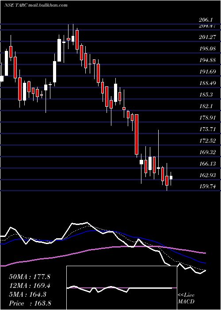Click the 182.1 price level label
The height and width of the screenshot is (310, 221).
click(206, 106)
